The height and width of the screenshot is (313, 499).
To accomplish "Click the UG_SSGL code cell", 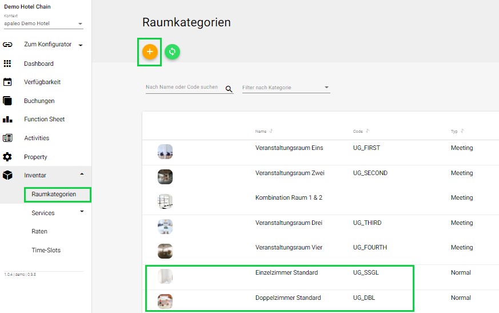I will click(366, 272).
